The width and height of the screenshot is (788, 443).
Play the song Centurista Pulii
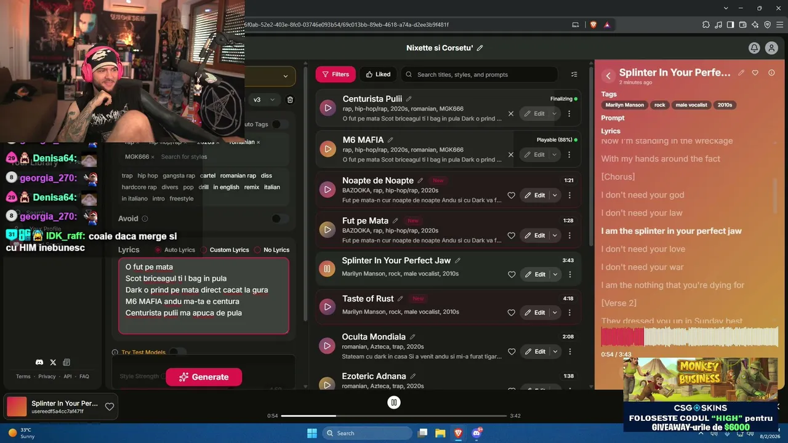[x=328, y=108]
